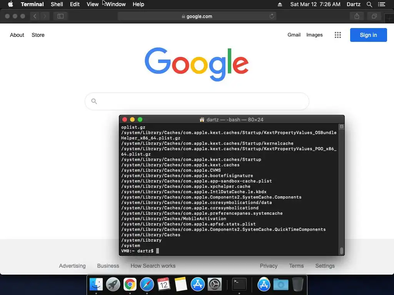Click the eject icon in menu bar
This screenshot has height=295, width=394.
[x=280, y=4]
